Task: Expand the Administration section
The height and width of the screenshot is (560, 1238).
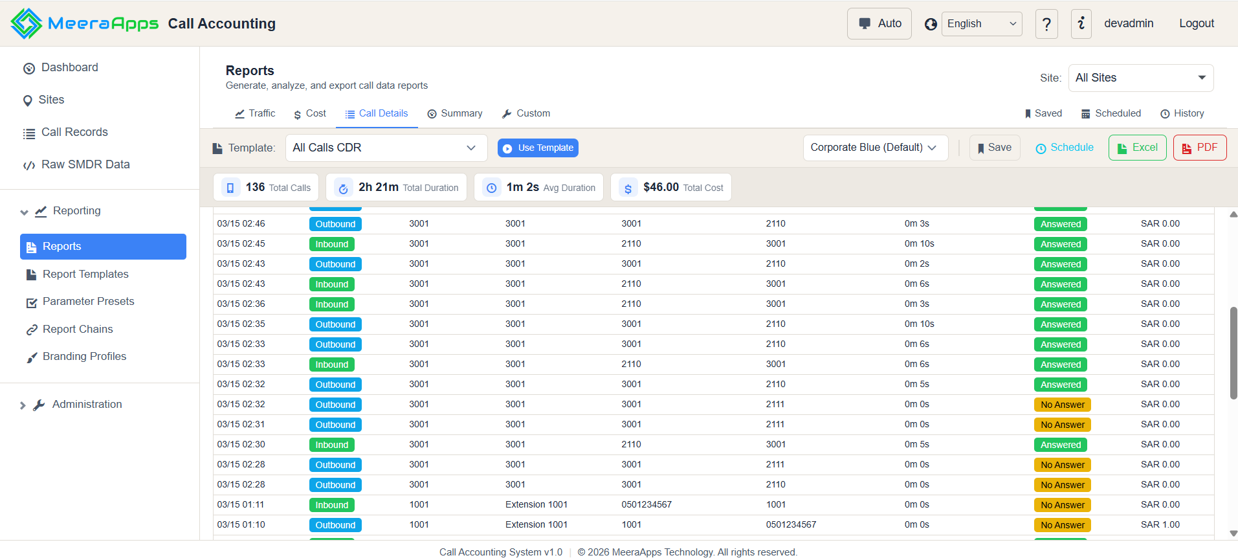Action: (87, 405)
